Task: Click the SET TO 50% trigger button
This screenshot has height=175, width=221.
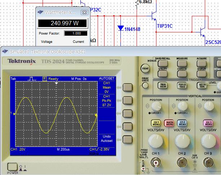Action: pyautogui.click(x=202, y=85)
